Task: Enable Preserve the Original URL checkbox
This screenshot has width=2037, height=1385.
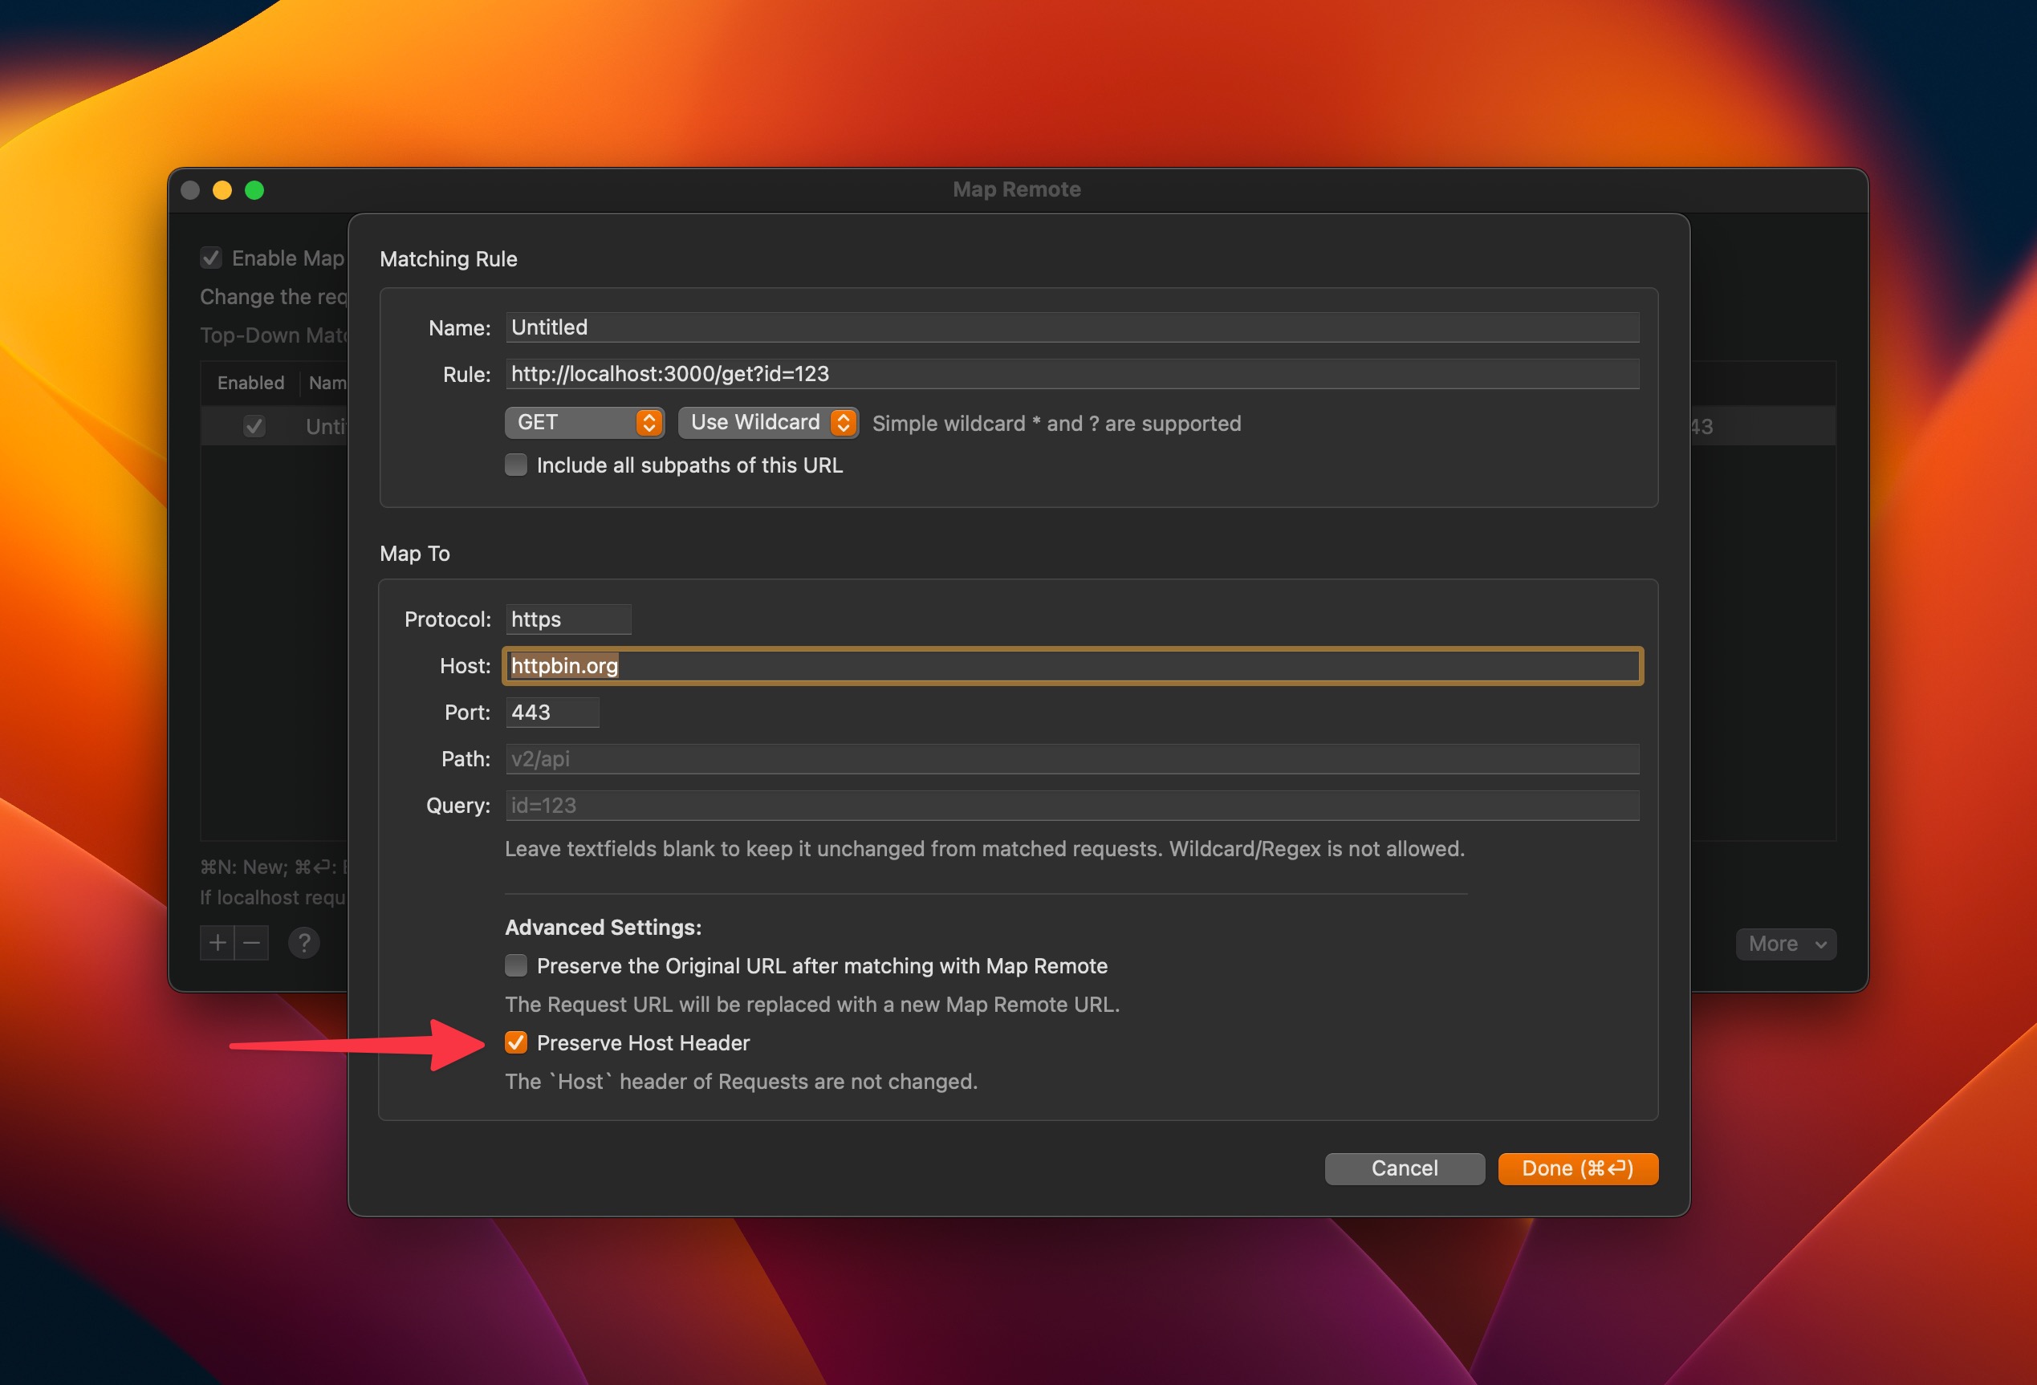Action: [516, 965]
